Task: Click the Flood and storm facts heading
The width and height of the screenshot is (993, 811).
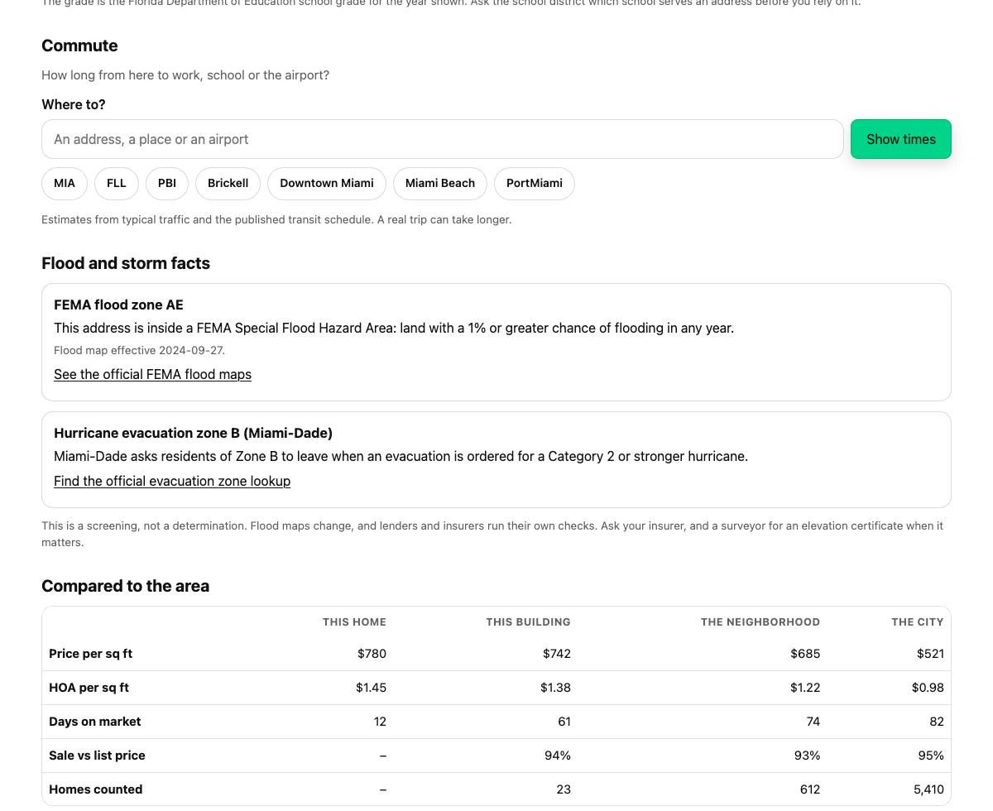Action: pyautogui.click(x=126, y=263)
